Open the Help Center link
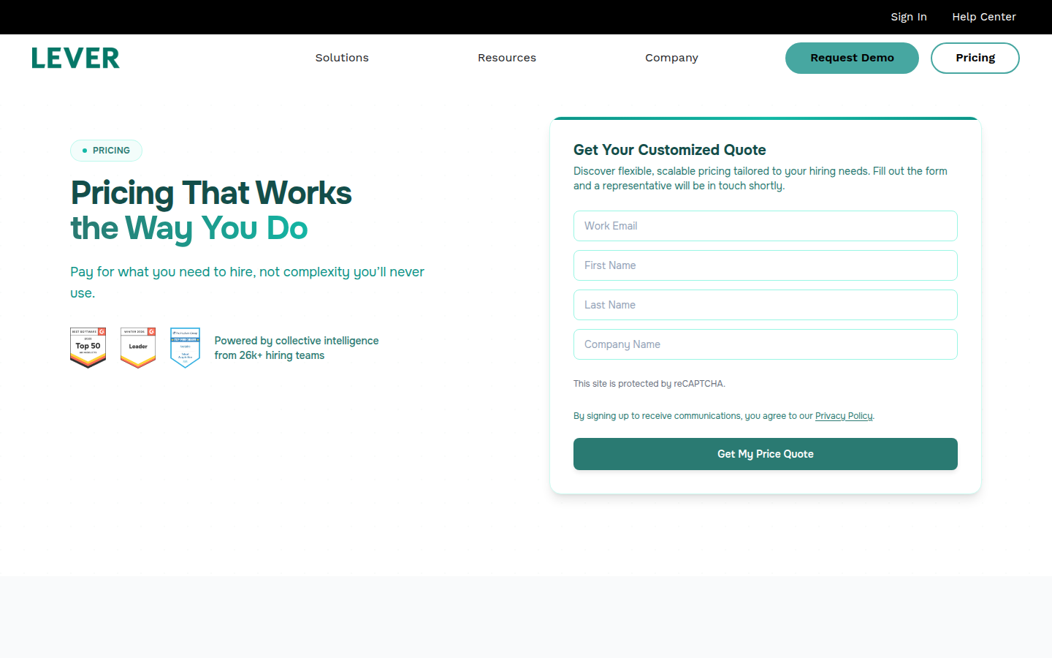 point(984,17)
